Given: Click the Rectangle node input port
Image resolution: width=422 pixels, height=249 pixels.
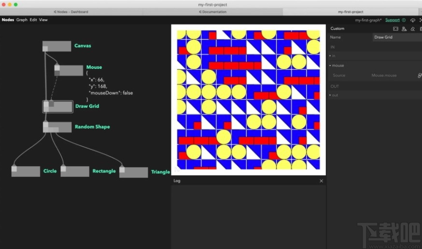Looking at the screenshot, I should (63, 169).
